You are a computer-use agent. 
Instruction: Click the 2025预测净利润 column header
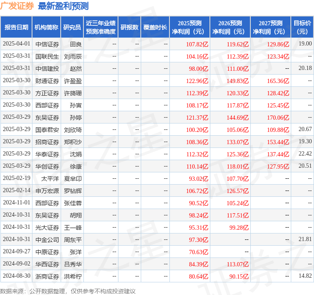click(x=190, y=27)
